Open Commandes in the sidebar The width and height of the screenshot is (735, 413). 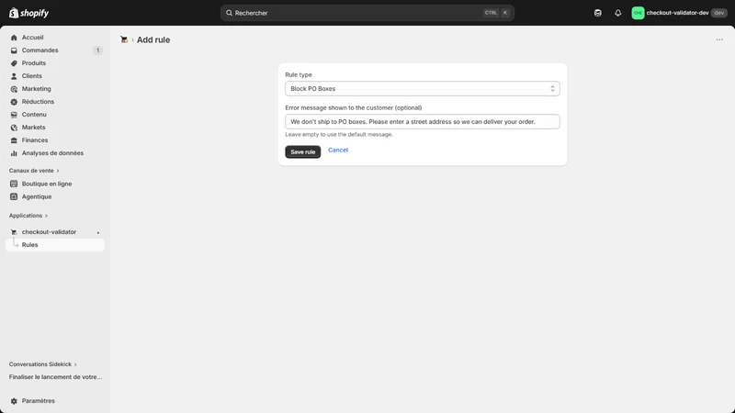[x=55, y=50]
